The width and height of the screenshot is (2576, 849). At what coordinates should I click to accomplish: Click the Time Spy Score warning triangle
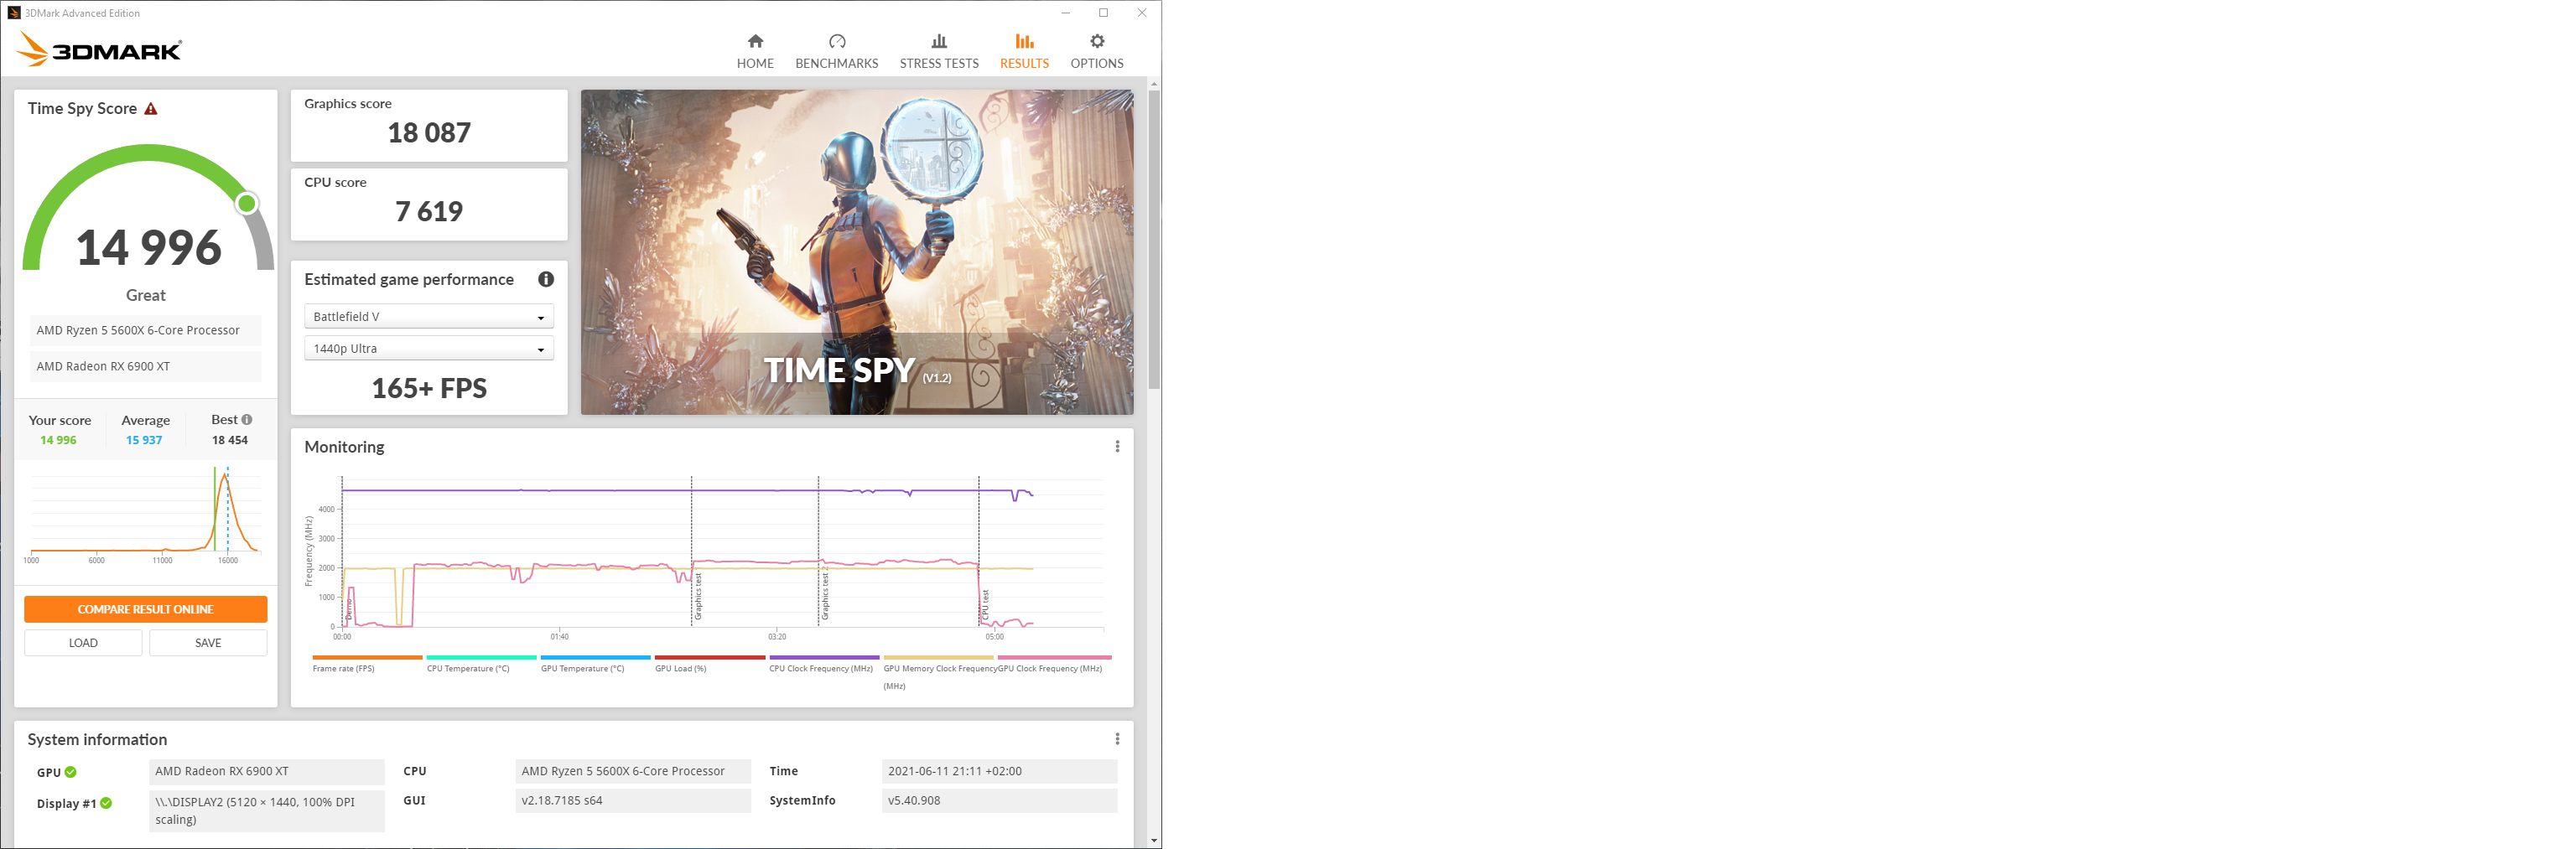pos(151,109)
